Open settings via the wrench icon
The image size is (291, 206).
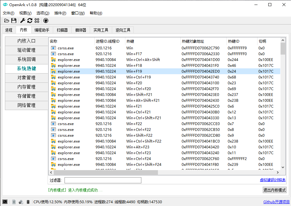click(23, 21)
